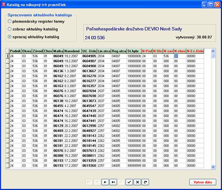Click the red 'N-Pod' column header
222x190 pixels.
pyautogui.click(x=147, y=51)
